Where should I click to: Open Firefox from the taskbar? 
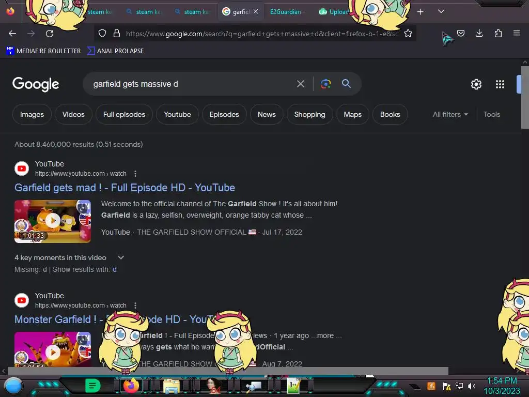point(131,386)
